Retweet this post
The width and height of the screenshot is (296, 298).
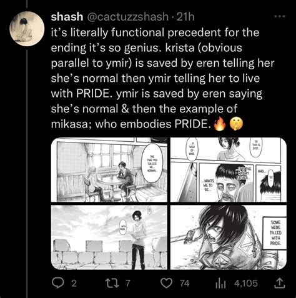coord(112,284)
